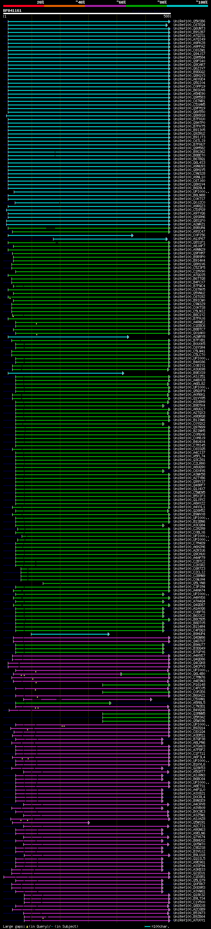Open hit UniRef100_Q18K32

point(189,894)
